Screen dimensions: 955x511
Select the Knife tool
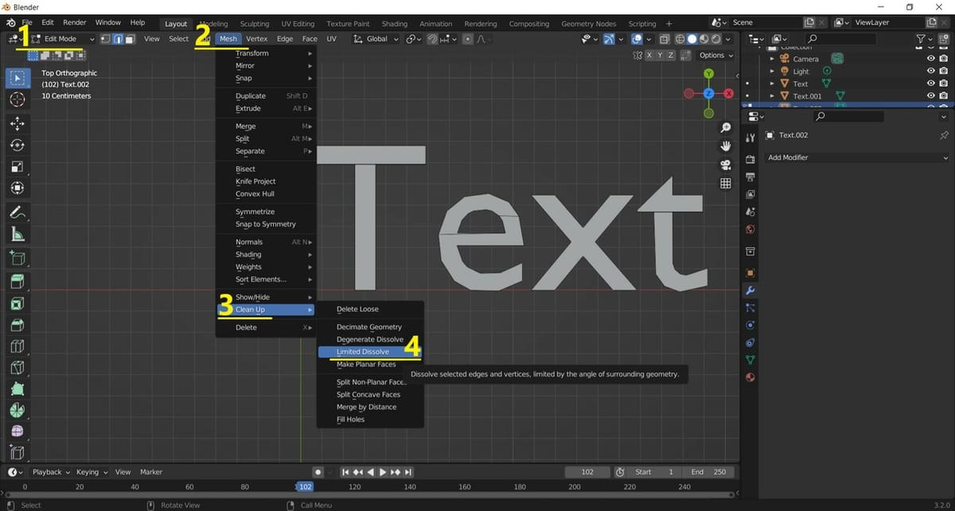coord(18,368)
